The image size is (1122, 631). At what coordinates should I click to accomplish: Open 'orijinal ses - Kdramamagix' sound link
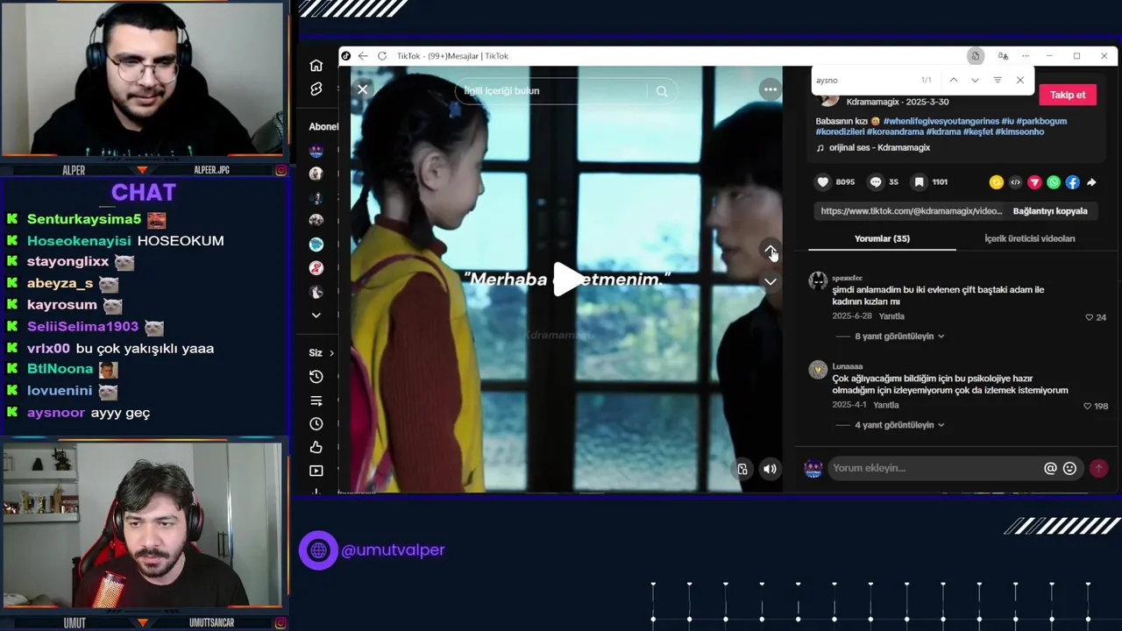(879, 148)
